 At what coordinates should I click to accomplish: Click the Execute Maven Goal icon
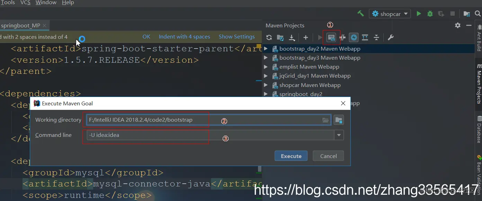coord(331,37)
